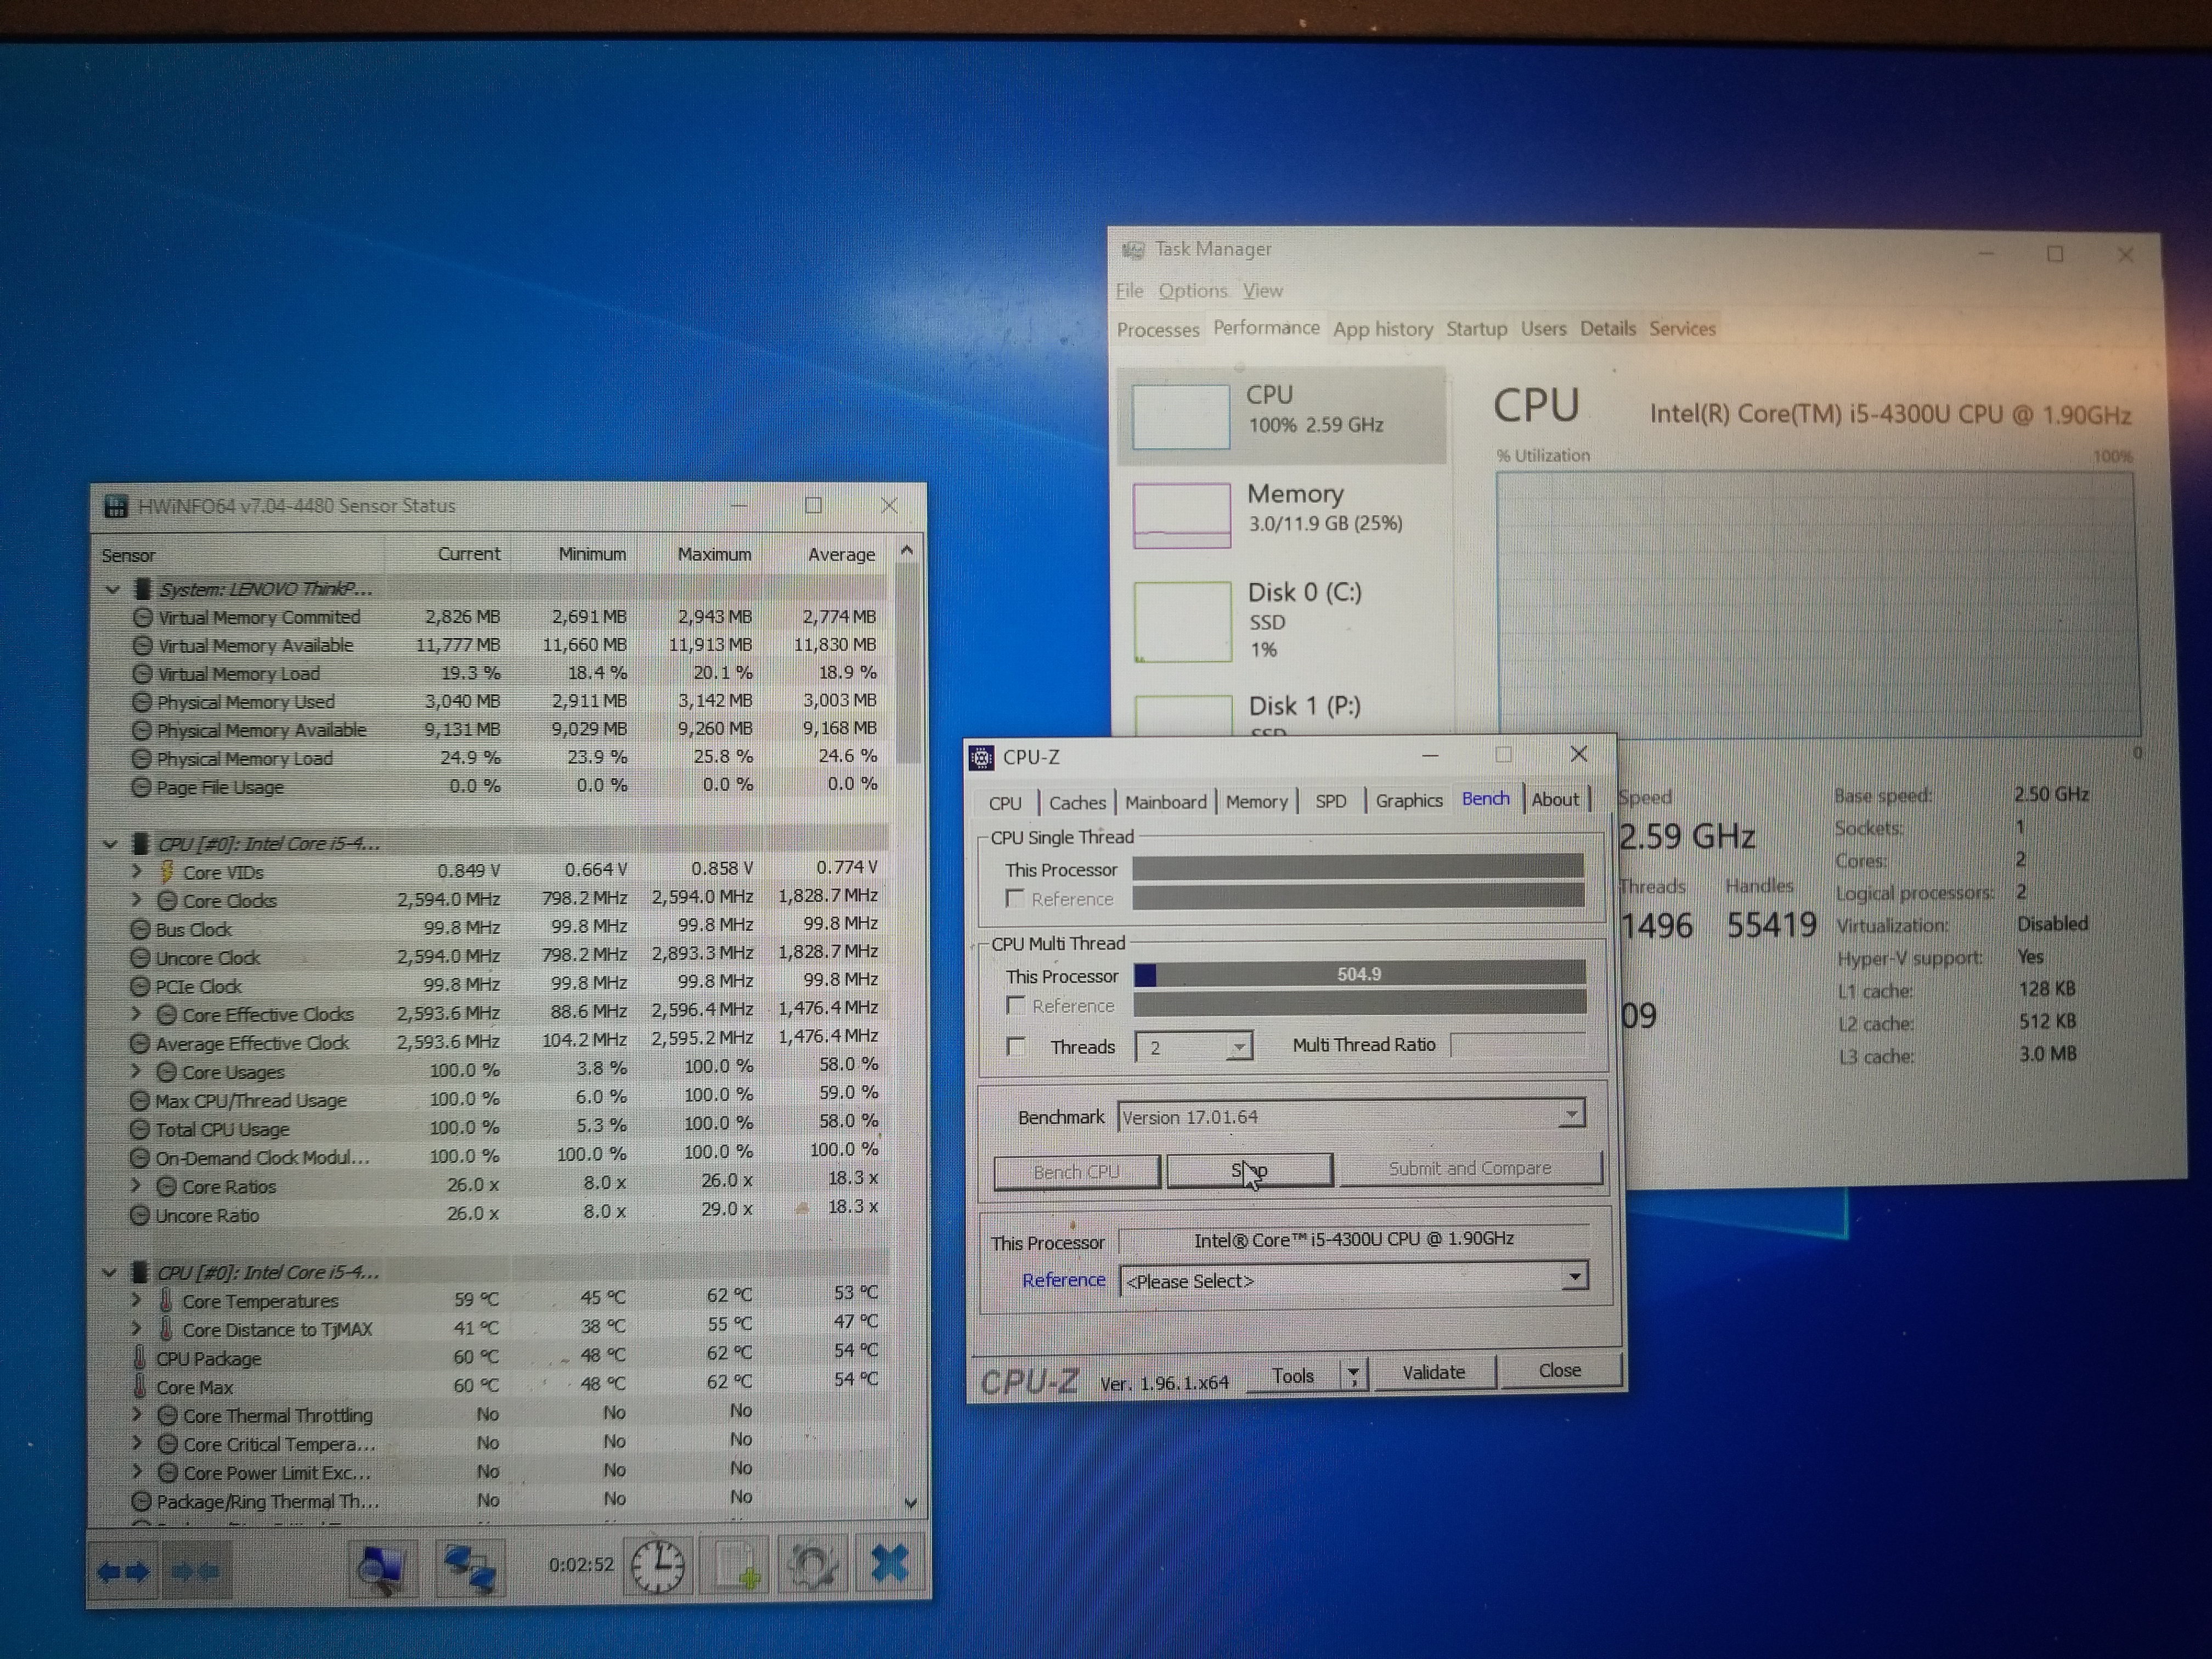This screenshot has height=1659, width=2212.
Task: Open the SPD tab in CPU-Z
Action: pyautogui.click(x=1330, y=801)
